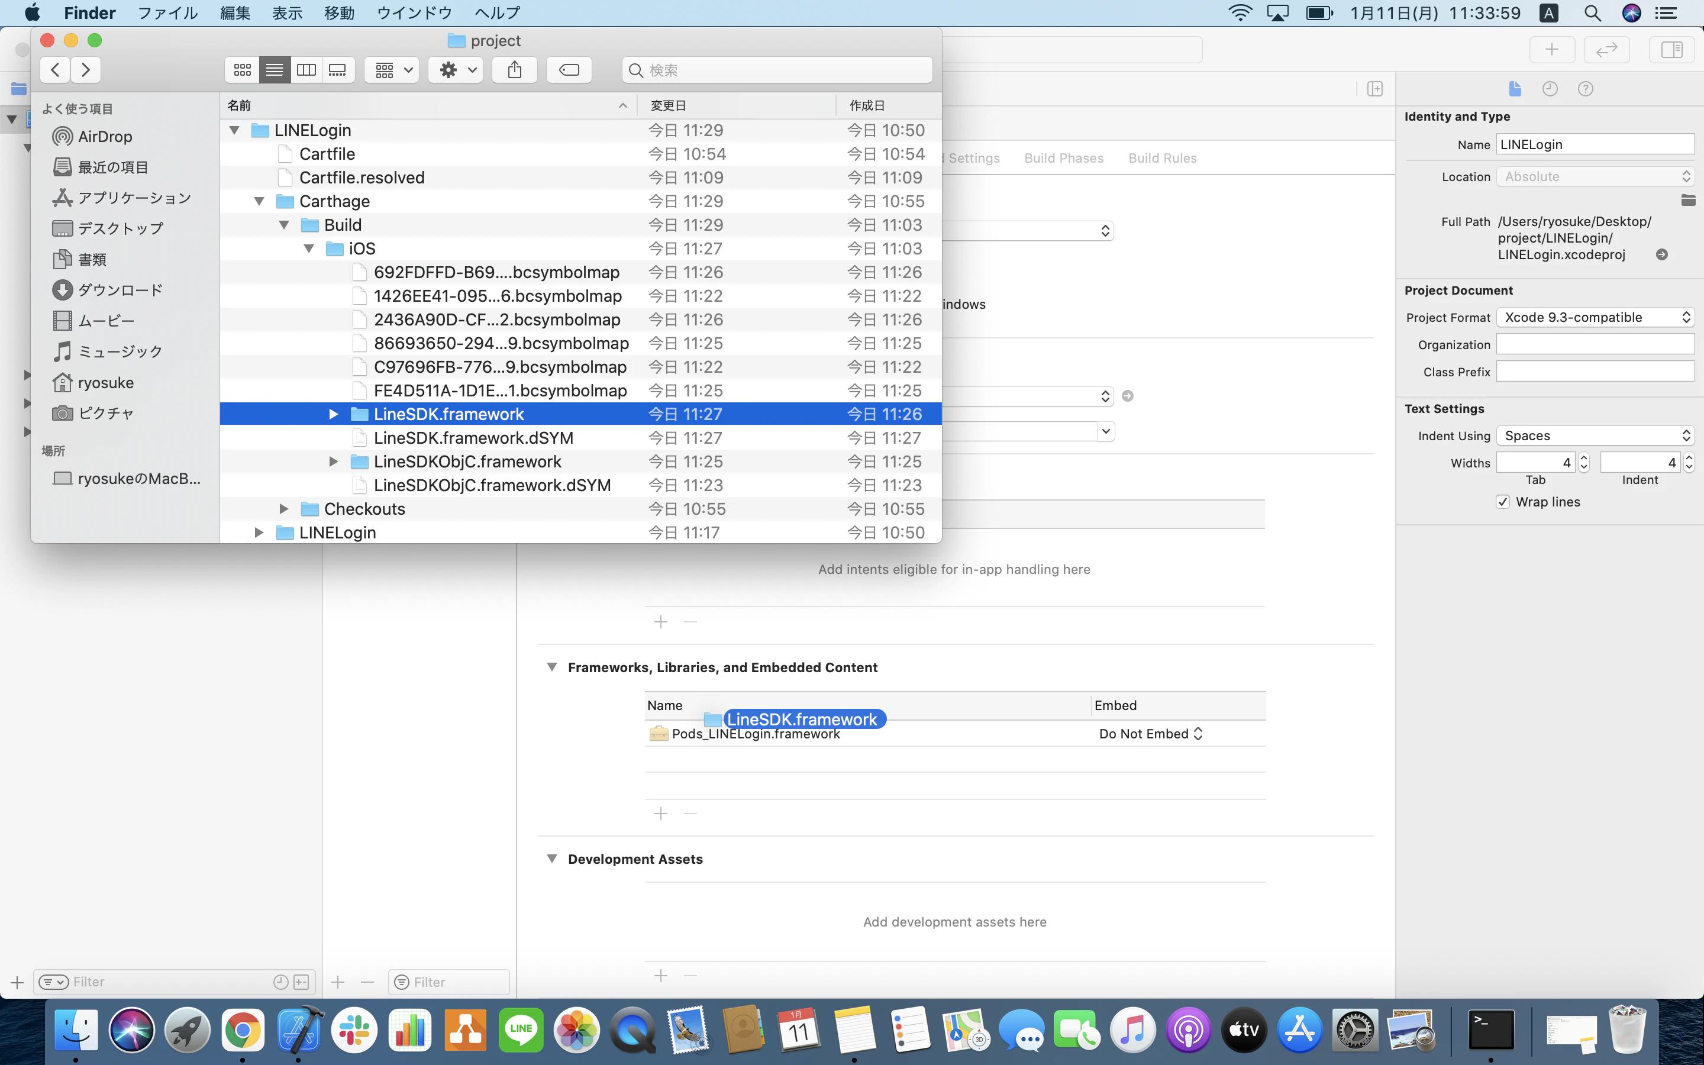Open the 表示 menu
This screenshot has height=1065, width=1704.
point(286,12)
